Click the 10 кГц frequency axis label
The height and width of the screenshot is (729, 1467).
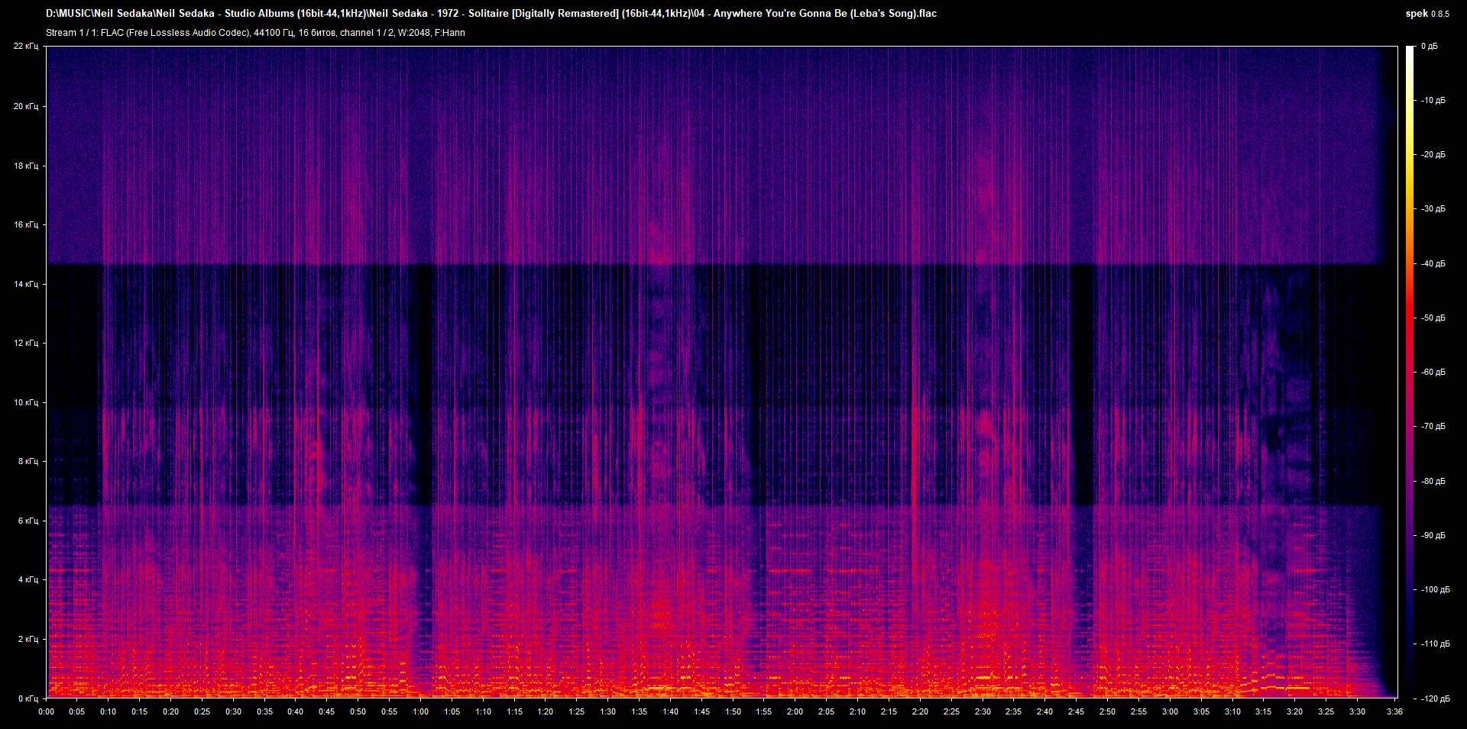pos(25,402)
